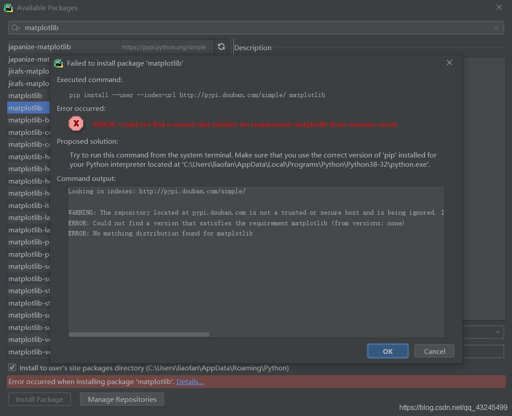Select the unhighlighted matplotlib row above selection
512x416 pixels.
[x=28, y=96]
